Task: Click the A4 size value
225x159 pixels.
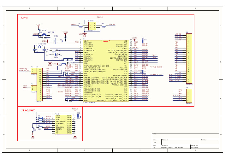Action: pos(155,143)
